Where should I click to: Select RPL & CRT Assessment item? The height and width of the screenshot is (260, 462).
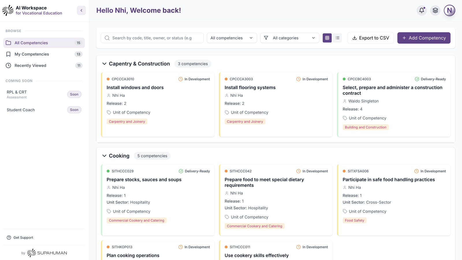(44, 94)
